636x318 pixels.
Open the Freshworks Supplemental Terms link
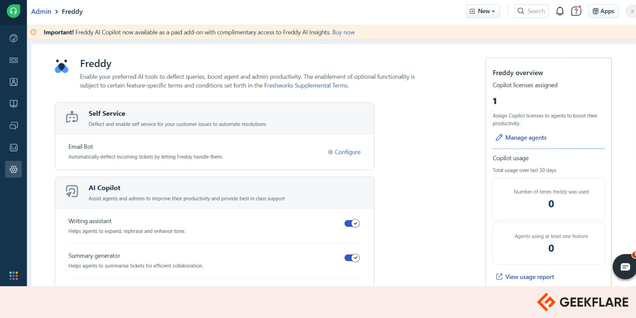tap(306, 85)
